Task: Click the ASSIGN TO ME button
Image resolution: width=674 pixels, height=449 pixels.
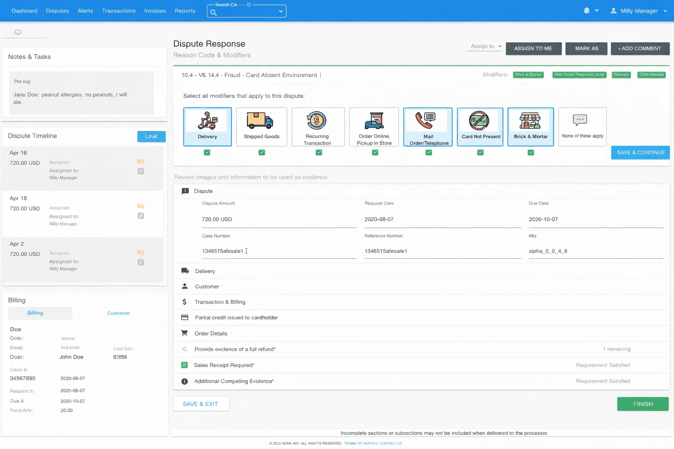Action: pos(534,48)
